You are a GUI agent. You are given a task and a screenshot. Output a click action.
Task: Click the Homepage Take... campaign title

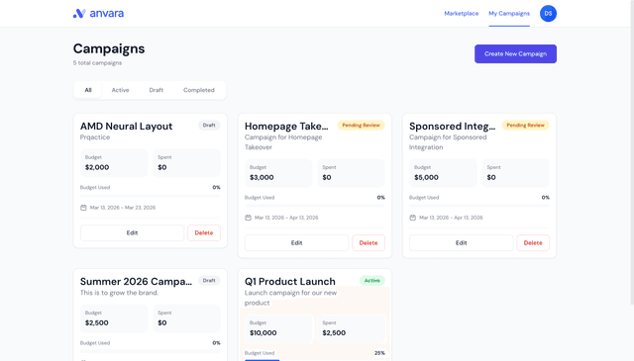pos(286,126)
